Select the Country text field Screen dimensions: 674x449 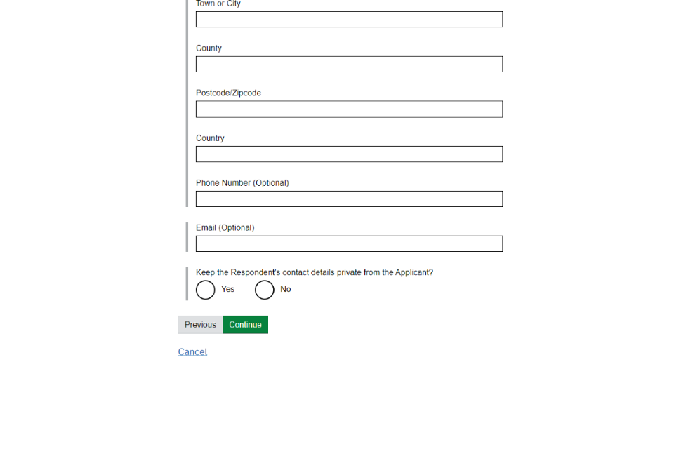pos(349,154)
